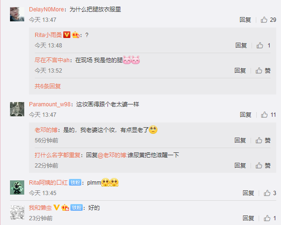Screen dimensions: 281x225
Task: Reply to DelayN0More's comment
Action: pyautogui.click(x=245, y=19)
